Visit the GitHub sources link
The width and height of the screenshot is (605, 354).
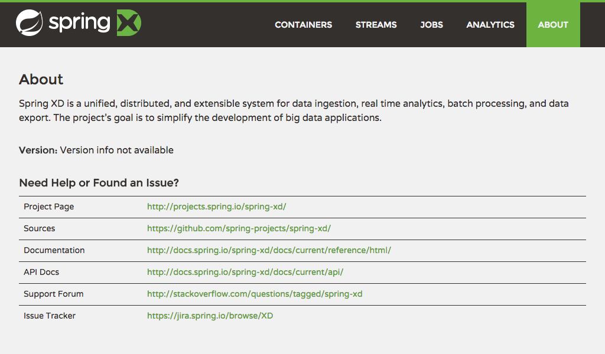point(239,228)
